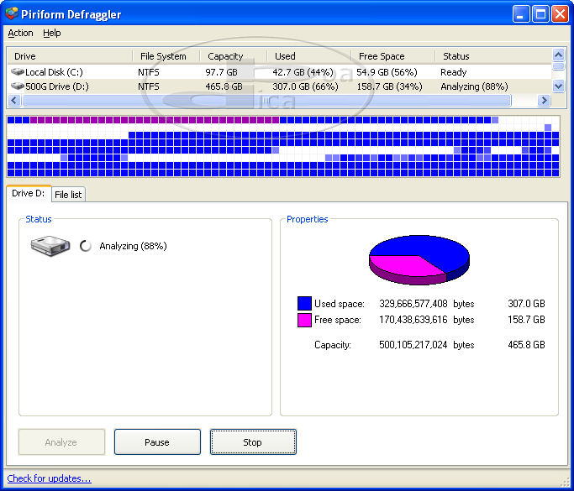The image size is (574, 491).
Task: Click the disk usage pie chart
Action: click(419, 259)
